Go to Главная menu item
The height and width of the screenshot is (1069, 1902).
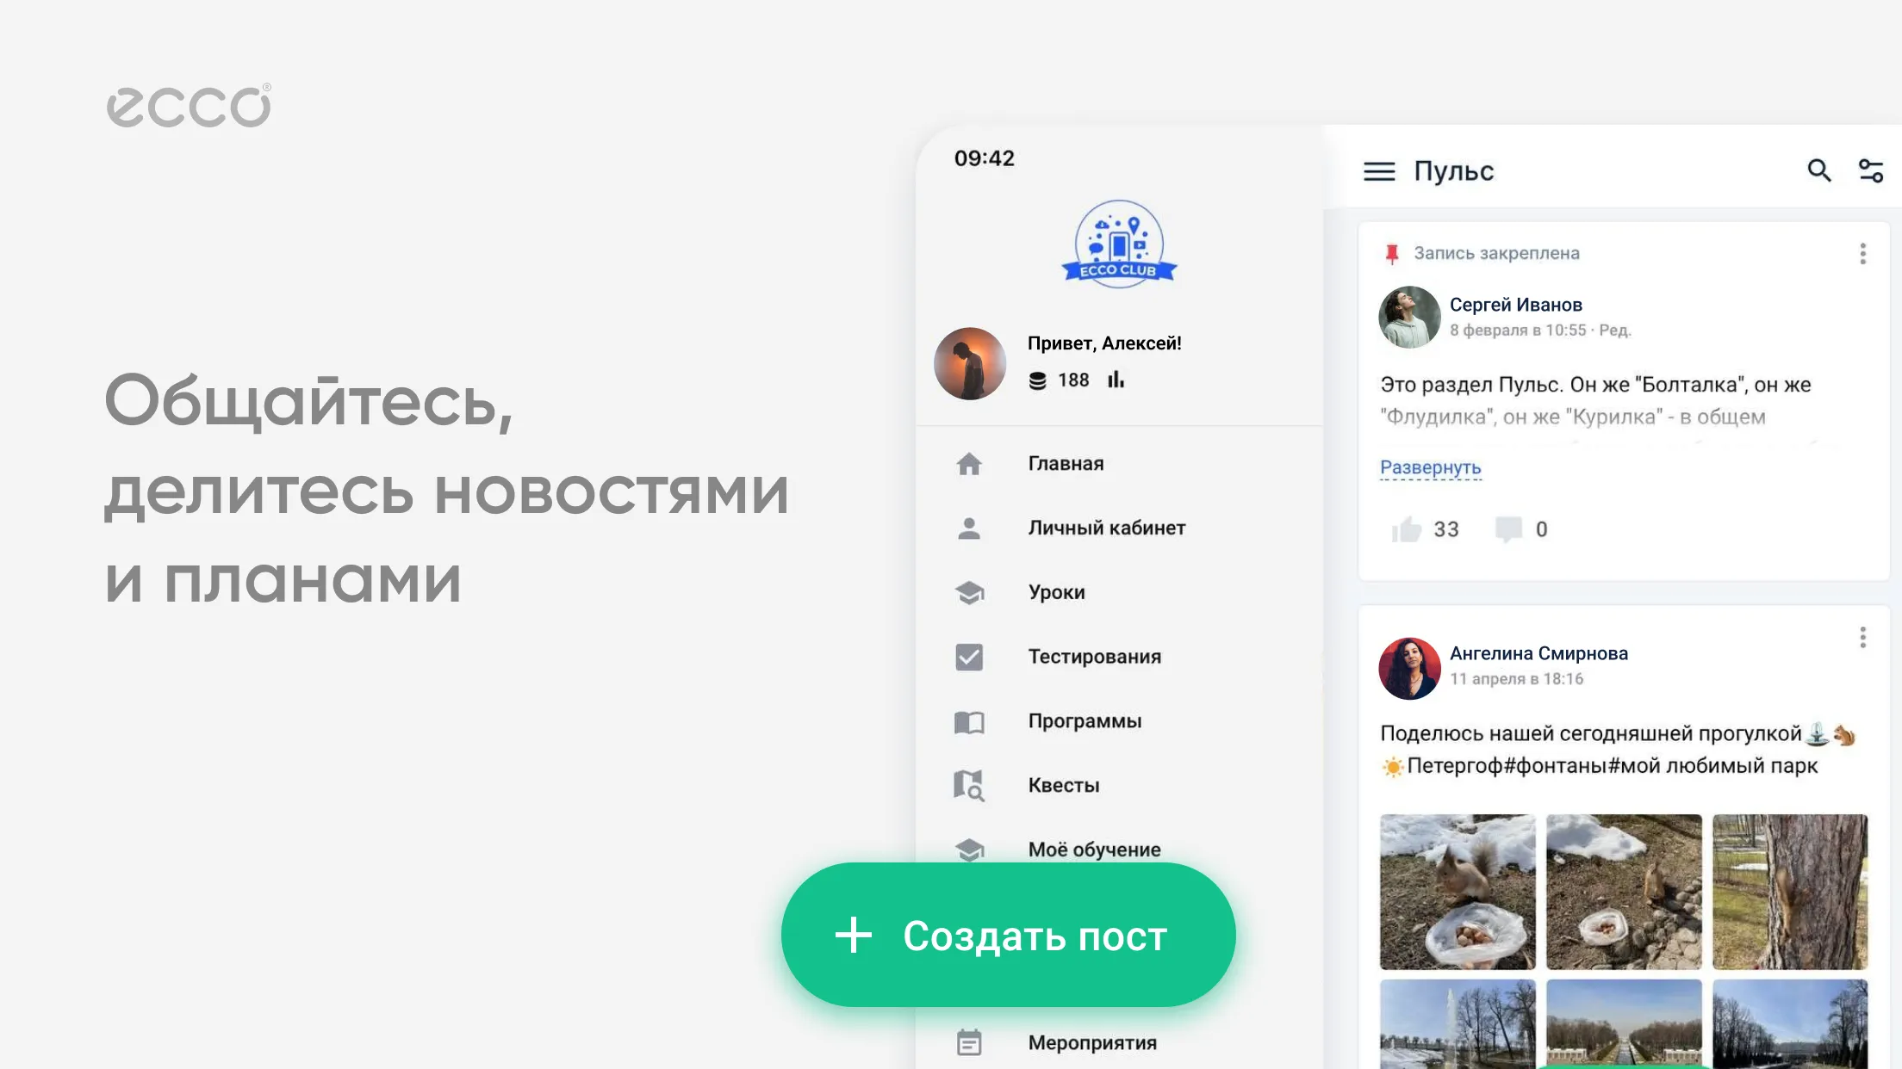pyautogui.click(x=1066, y=464)
